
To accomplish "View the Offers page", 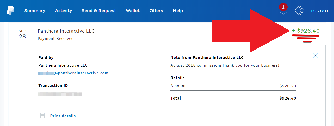I will 156,11.
